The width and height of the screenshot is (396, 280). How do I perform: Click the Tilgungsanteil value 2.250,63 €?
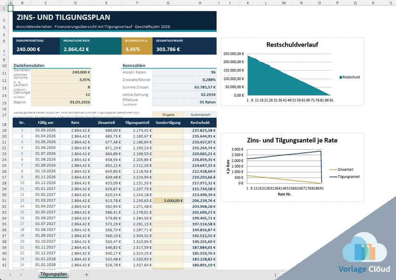tap(137, 201)
